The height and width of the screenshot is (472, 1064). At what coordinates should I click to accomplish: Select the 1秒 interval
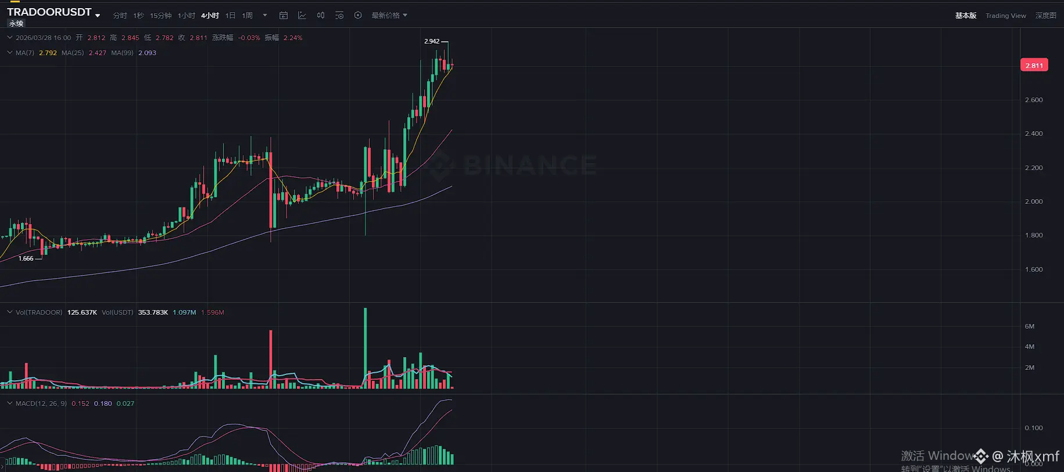point(138,16)
